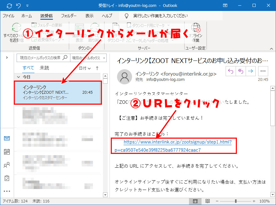Open more navigation options ellipsis

click(7, 191)
